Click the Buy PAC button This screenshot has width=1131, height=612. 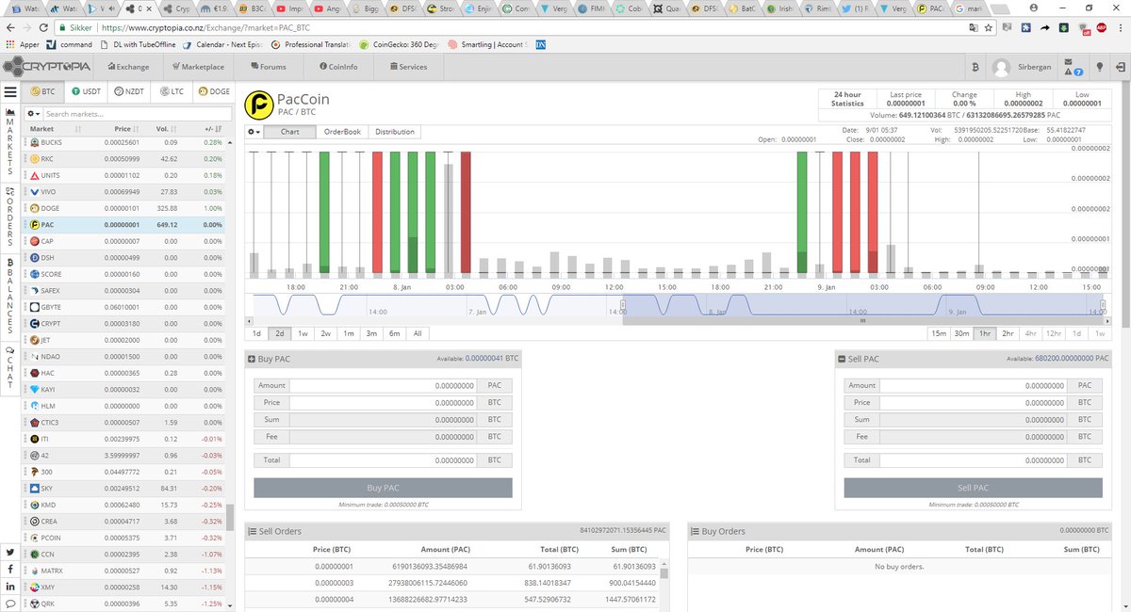point(383,488)
